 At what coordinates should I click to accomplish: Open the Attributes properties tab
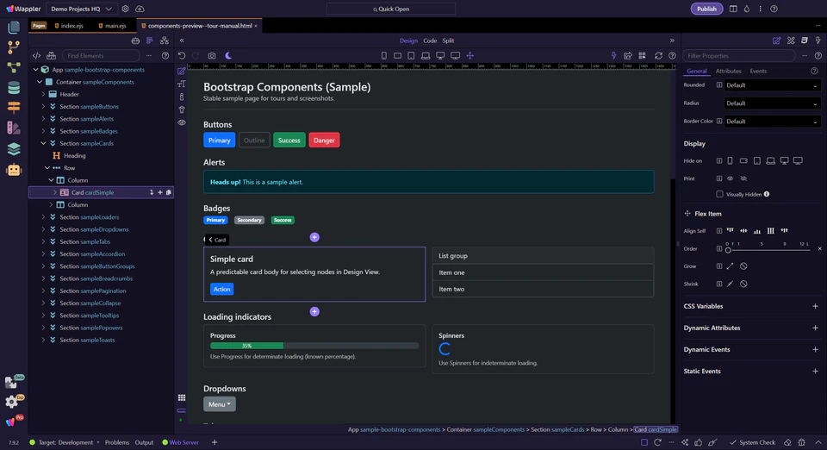[x=728, y=72]
